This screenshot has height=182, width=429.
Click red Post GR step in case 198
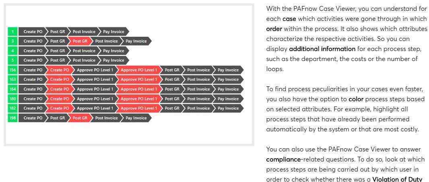coord(80,118)
